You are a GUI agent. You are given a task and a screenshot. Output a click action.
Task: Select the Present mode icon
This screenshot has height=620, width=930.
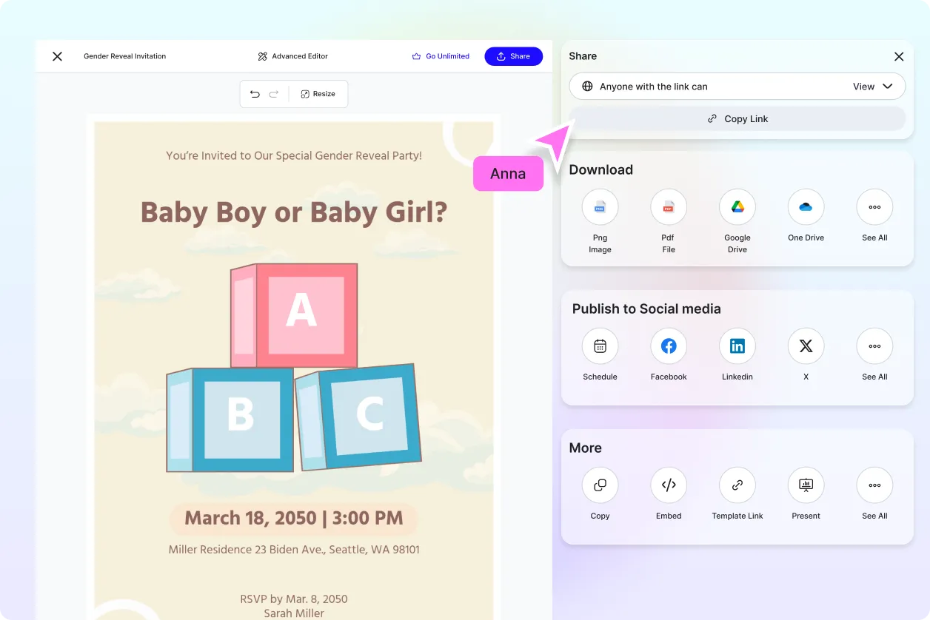(806, 485)
